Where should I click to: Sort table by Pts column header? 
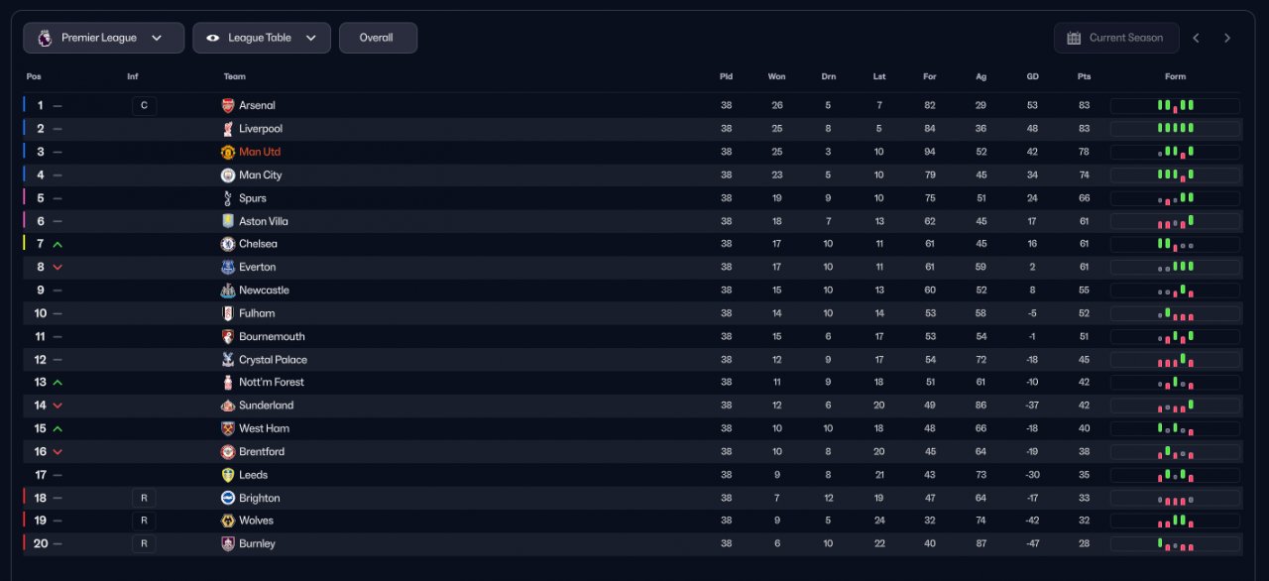coord(1084,76)
